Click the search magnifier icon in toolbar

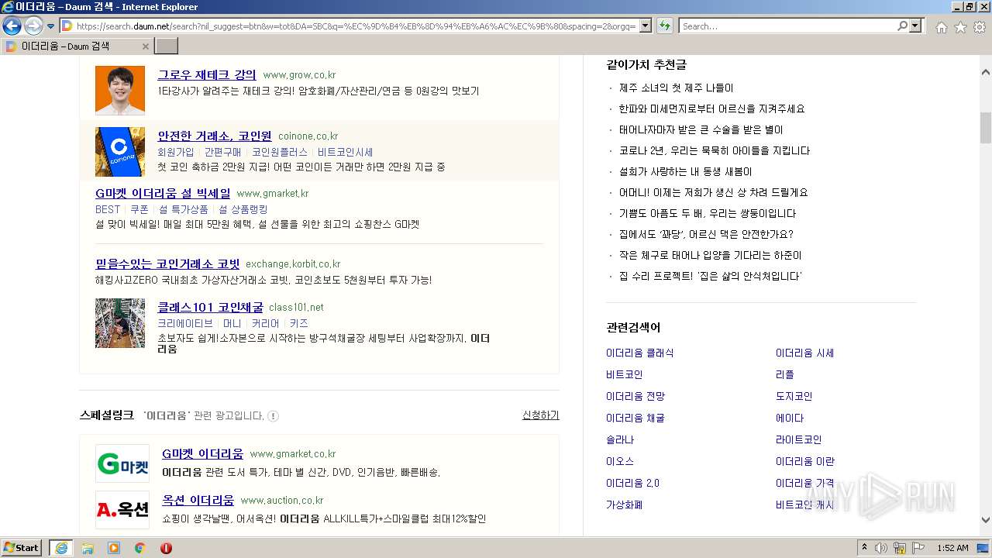903,26
